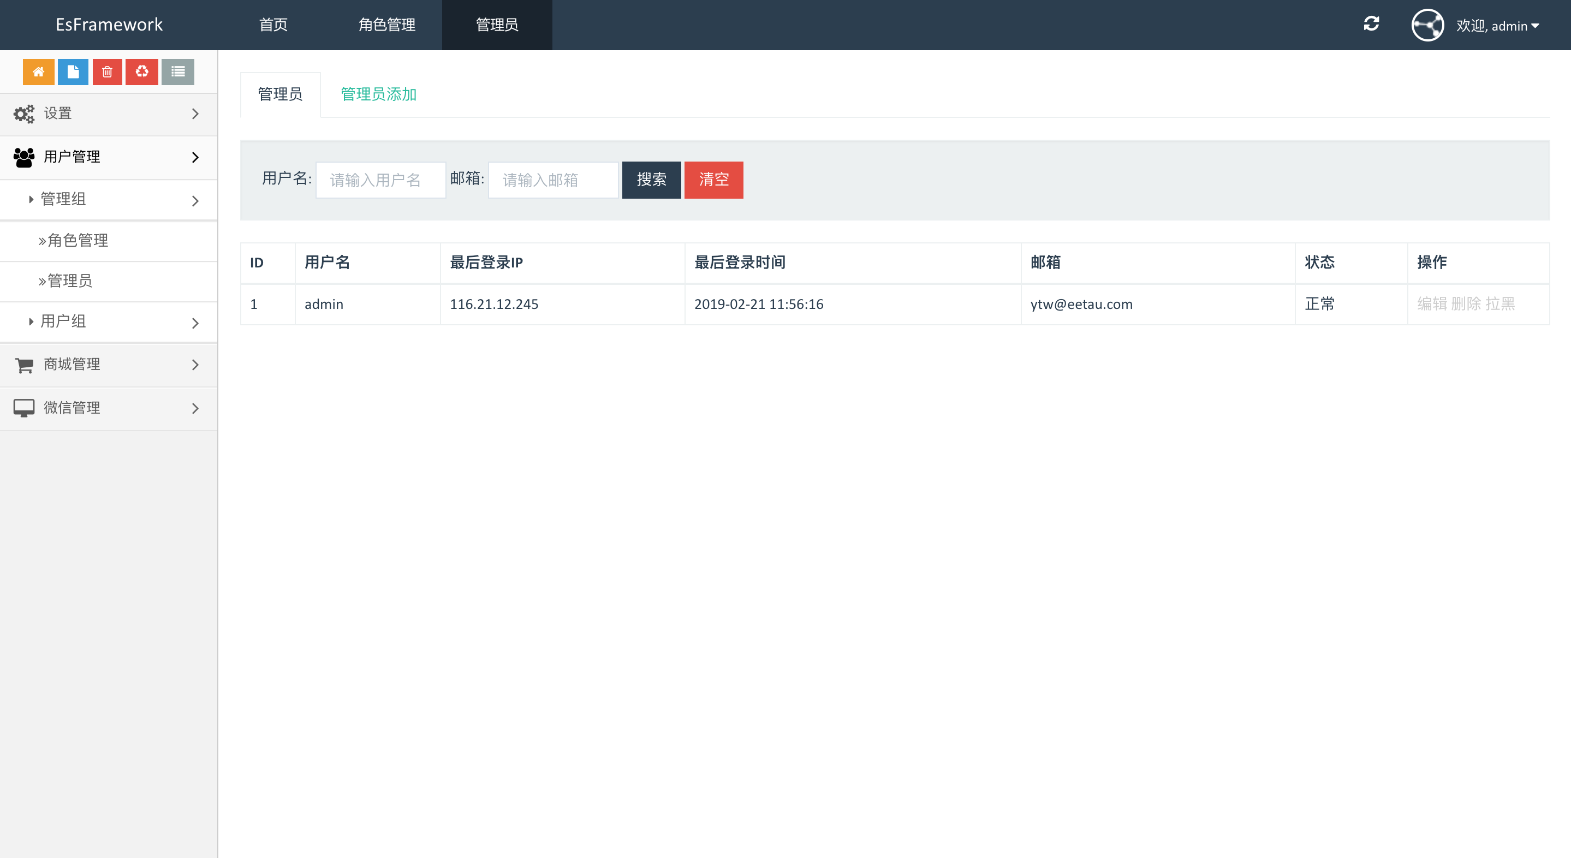Expand the 用户组 submenu
This screenshot has width=1571, height=858.
[x=109, y=321]
